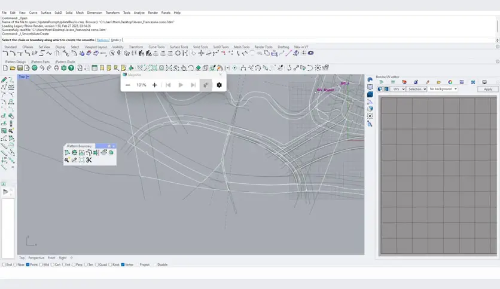Screen dimensions: 500x289
Task: Add a new viewport tab with plus icon
Action: pos(71,258)
